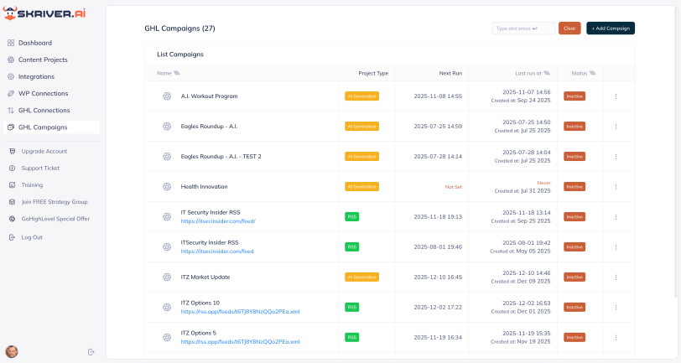Click the logout icon at sidebar bottom
Image resolution: width=681 pixels, height=363 pixels.
[91, 351]
